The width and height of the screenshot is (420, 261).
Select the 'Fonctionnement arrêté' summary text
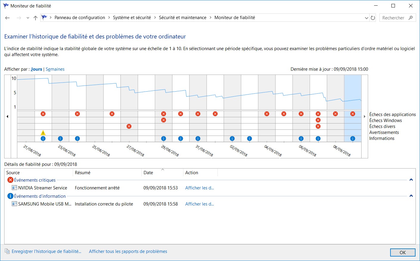point(97,188)
